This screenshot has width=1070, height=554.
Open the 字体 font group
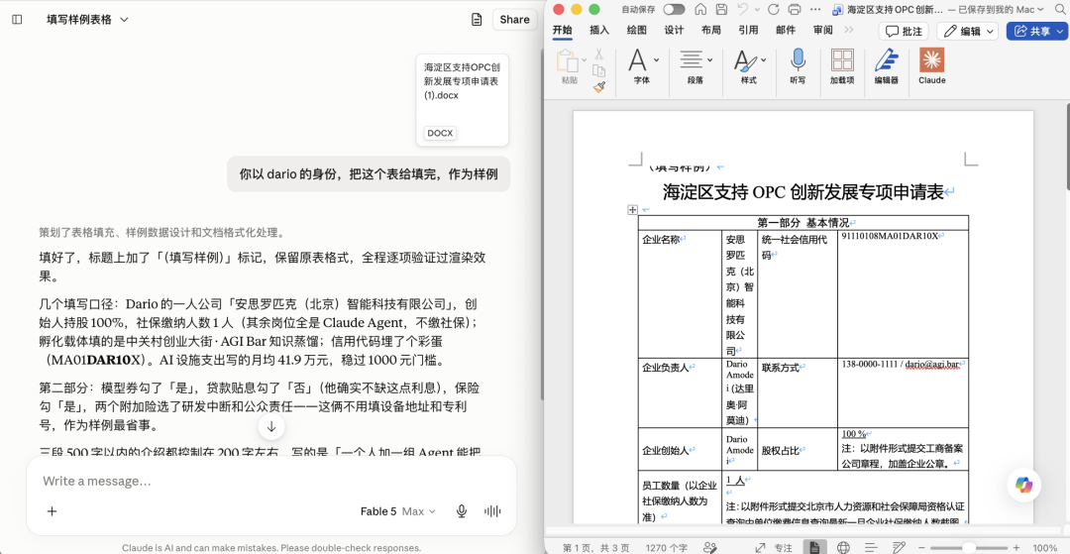(x=642, y=66)
